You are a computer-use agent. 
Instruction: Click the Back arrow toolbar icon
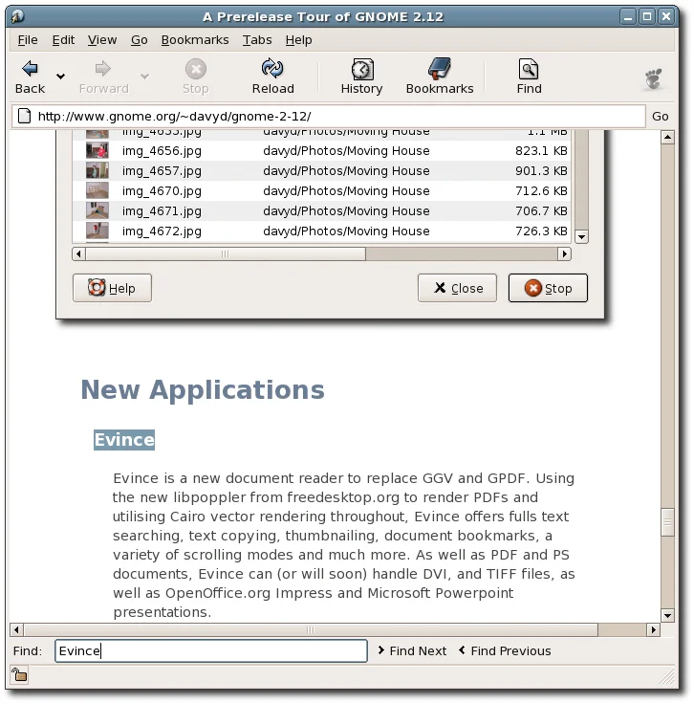[x=30, y=69]
